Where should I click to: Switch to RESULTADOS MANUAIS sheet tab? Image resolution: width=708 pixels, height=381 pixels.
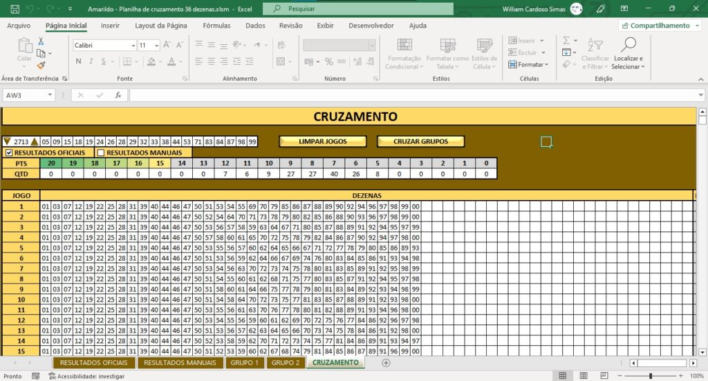[x=180, y=363]
